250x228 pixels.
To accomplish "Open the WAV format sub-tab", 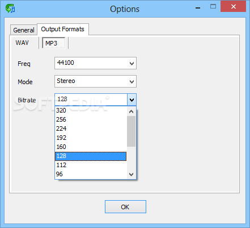I will point(22,43).
